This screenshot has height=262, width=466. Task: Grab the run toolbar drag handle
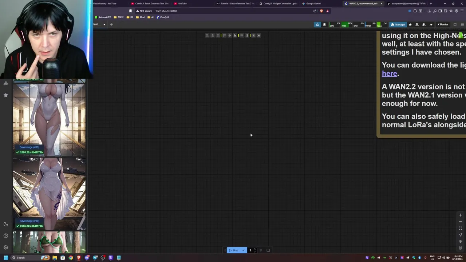(225, 250)
